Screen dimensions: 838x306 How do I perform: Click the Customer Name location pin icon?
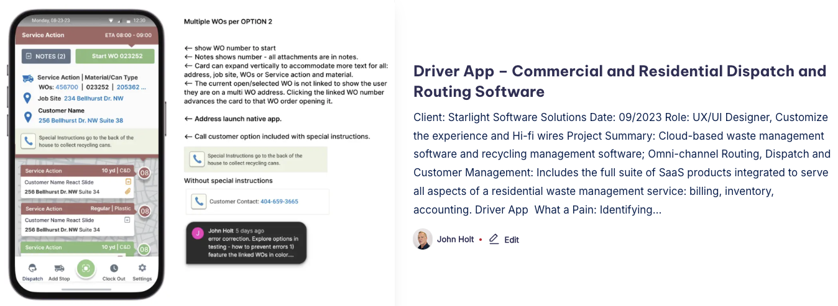click(27, 117)
